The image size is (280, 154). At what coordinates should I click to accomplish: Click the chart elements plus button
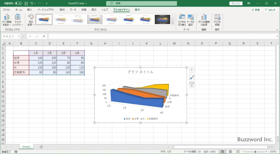point(192,70)
